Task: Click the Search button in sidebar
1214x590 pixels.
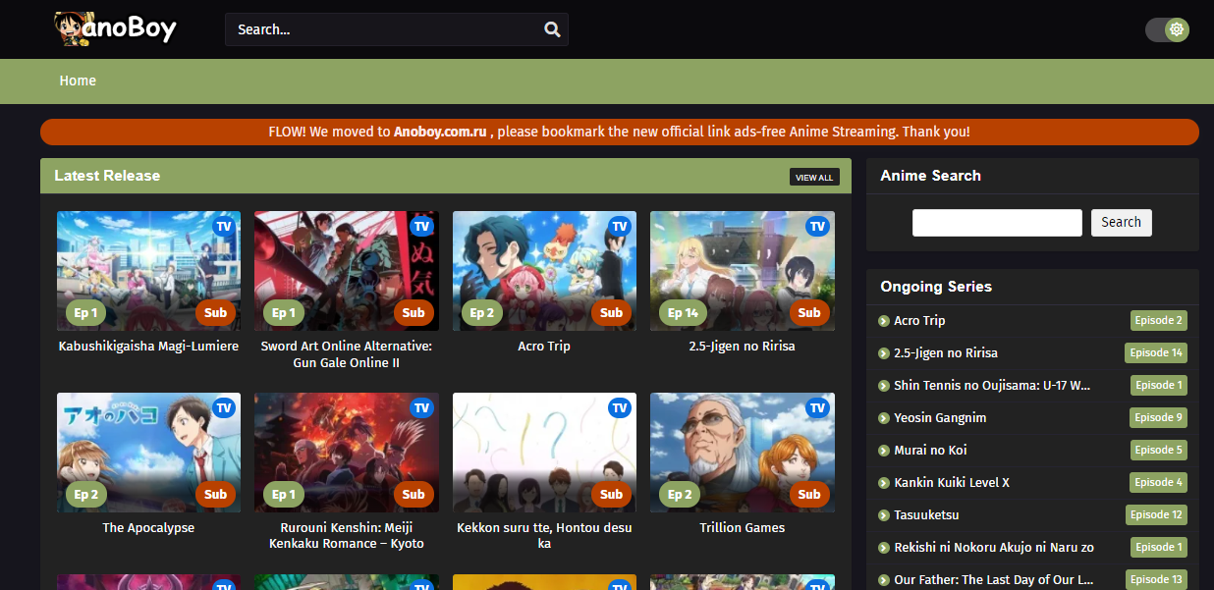Action: [1122, 223]
